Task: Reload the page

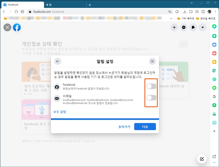Action: [x=16, y=12]
